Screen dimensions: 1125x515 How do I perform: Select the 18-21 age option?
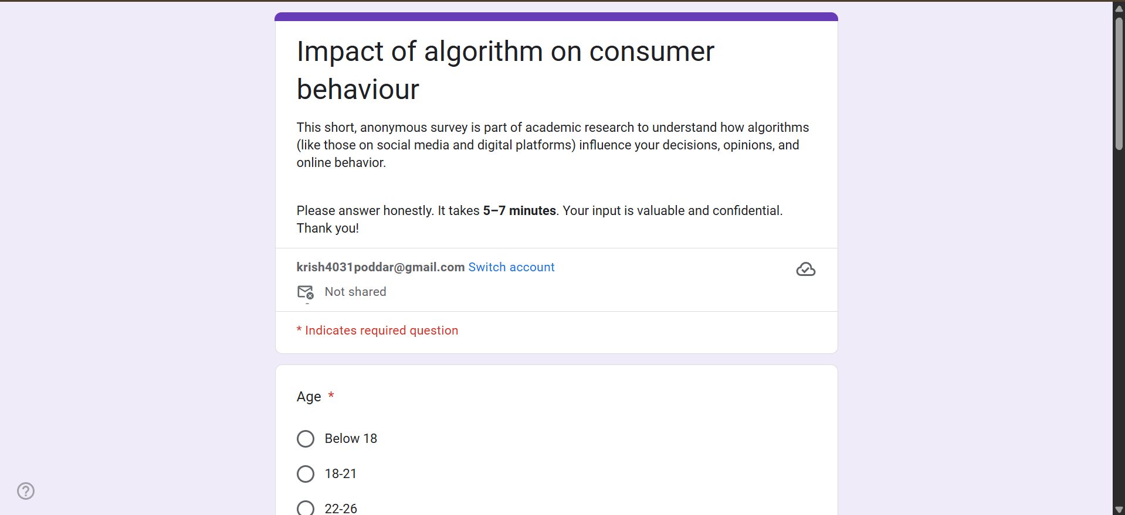[306, 474]
